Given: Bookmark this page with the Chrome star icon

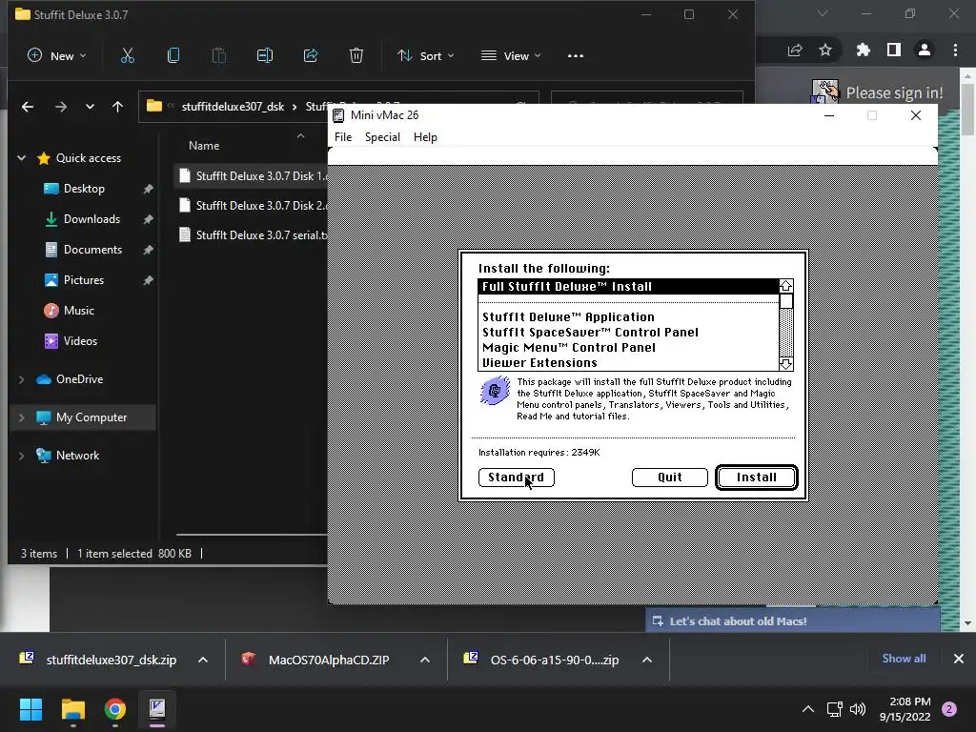Looking at the screenshot, I should click(x=825, y=50).
